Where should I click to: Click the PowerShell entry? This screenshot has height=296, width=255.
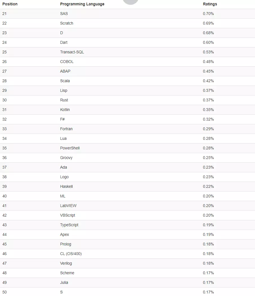click(70, 148)
